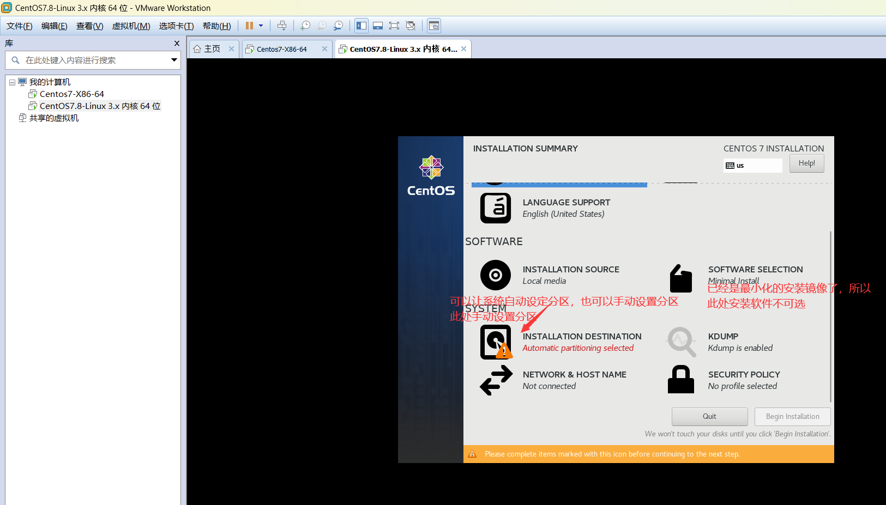The image size is (886, 505).
Task: Click 'English (United States)' text
Action: [563, 214]
